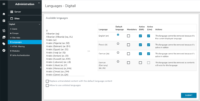
Task: Mark German (de) as mandatory
Action: [129, 54]
